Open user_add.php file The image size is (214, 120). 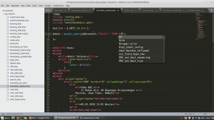point(16,93)
